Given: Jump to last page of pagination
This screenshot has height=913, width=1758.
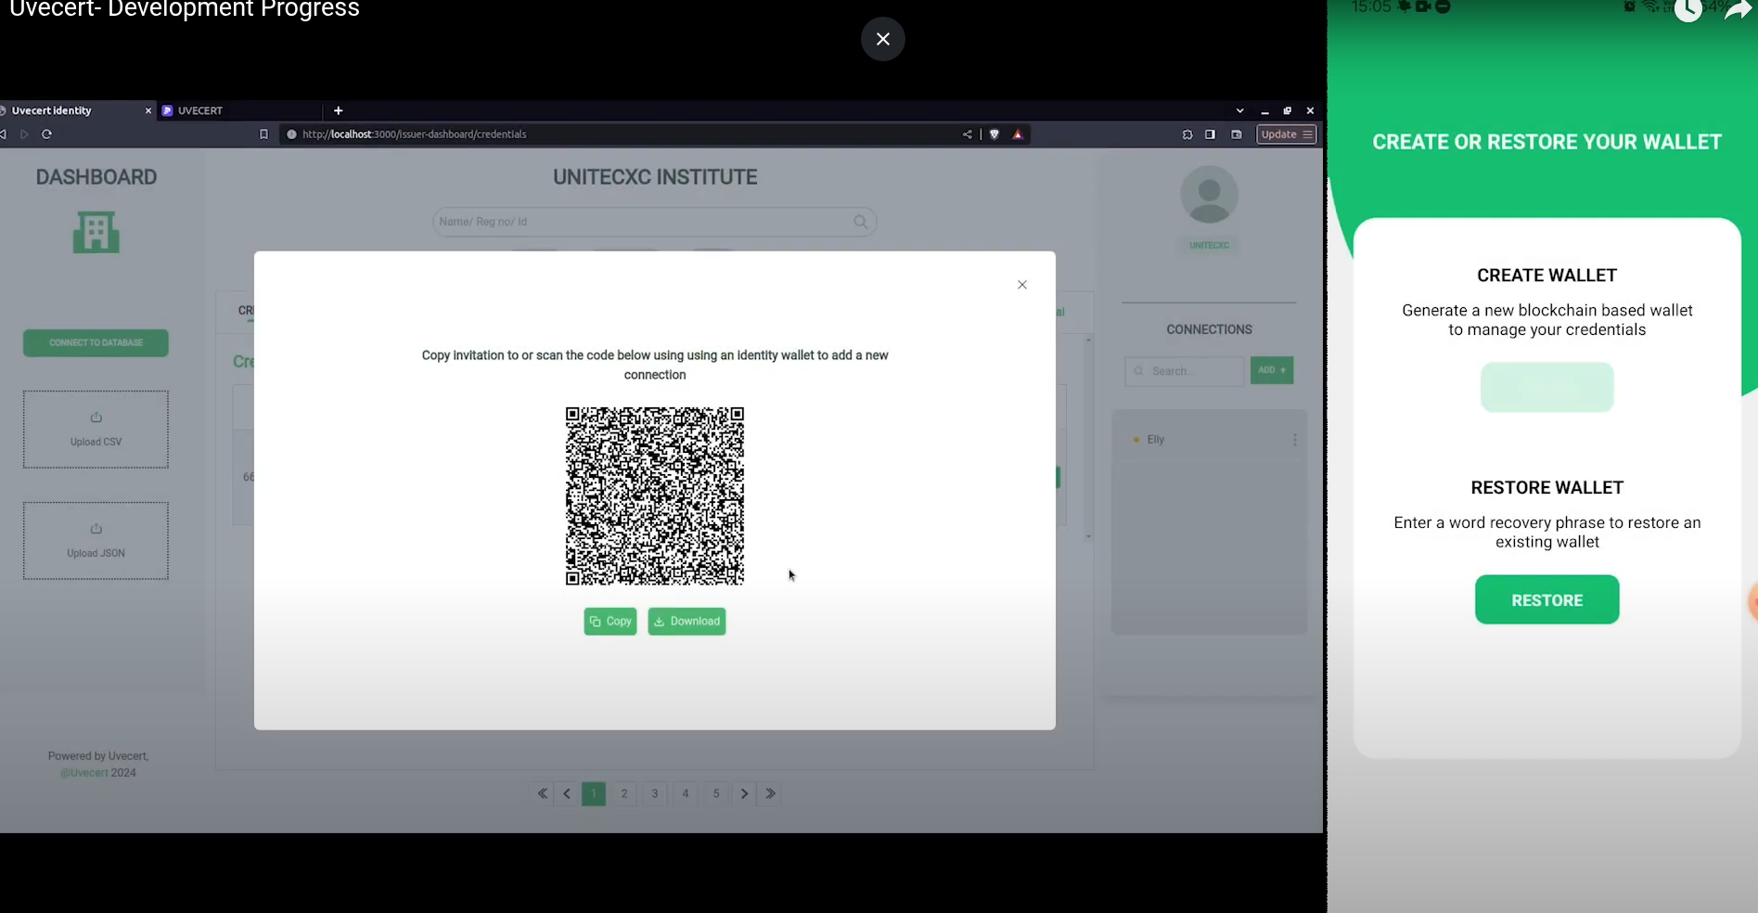Looking at the screenshot, I should 770,794.
